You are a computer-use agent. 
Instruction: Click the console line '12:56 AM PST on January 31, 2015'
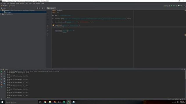(x=18, y=73)
